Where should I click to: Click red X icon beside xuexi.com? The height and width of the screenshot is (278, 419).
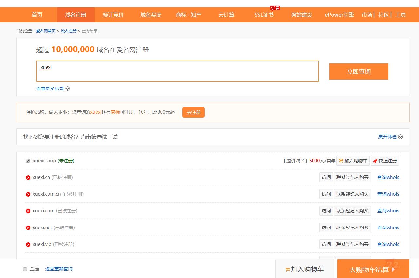pyautogui.click(x=28, y=211)
